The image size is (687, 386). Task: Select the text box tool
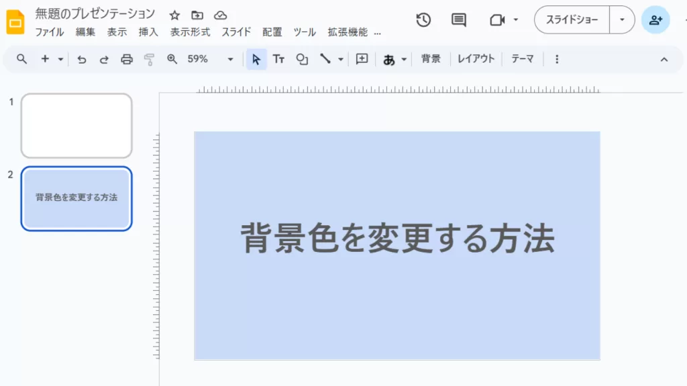click(279, 59)
